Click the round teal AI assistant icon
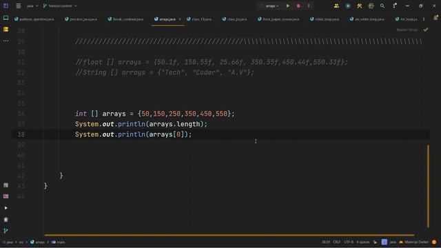The width and height of the screenshot is (441, 248). 348,6
